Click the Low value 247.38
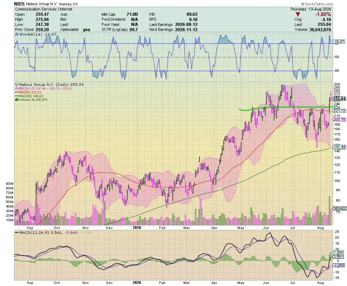The image size is (347, 286). pyautogui.click(x=42, y=24)
